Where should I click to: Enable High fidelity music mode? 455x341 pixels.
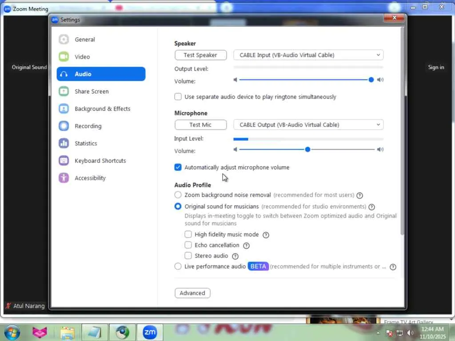point(188,234)
